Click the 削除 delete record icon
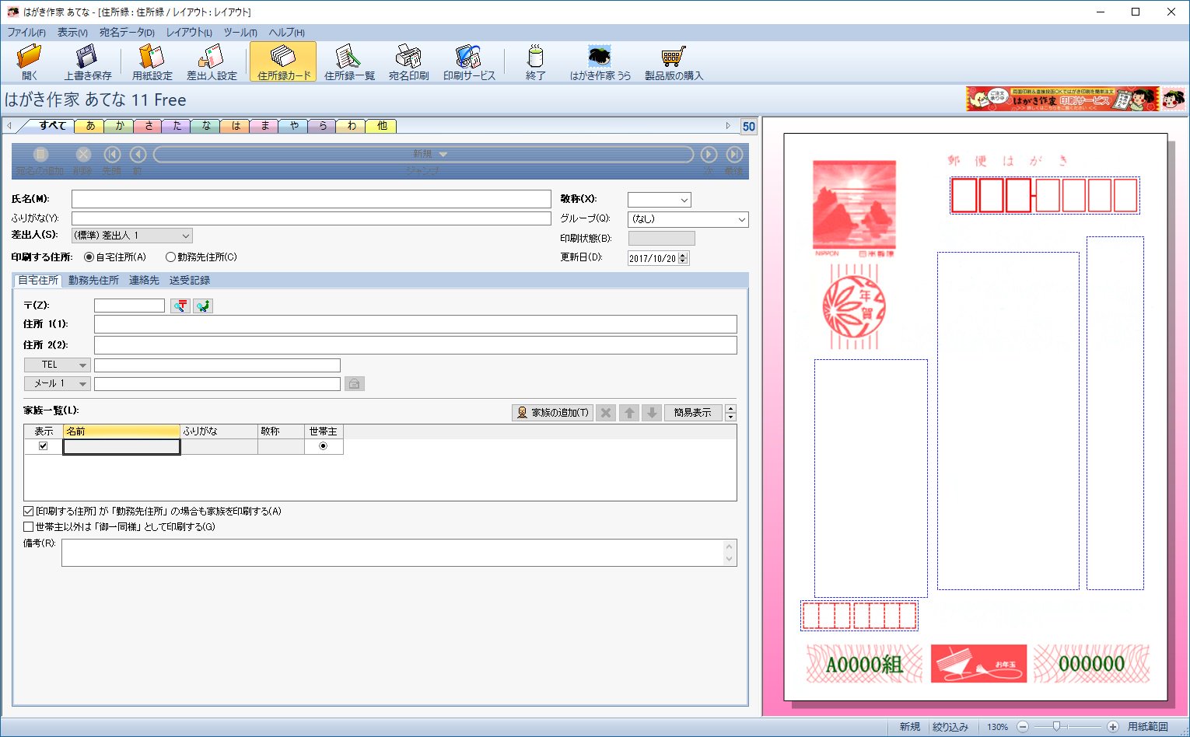Image resolution: width=1190 pixels, height=737 pixels. coord(83,155)
